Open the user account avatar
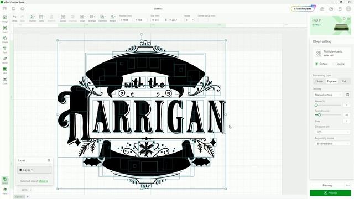 (x=348, y=9)
